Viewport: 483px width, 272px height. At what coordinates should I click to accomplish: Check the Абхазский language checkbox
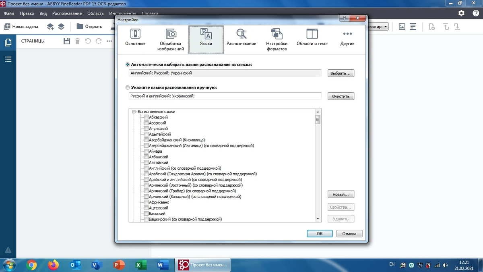pyautogui.click(x=146, y=117)
